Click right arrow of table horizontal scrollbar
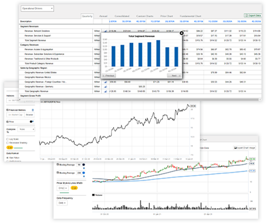266x223 pixels. click(x=260, y=99)
